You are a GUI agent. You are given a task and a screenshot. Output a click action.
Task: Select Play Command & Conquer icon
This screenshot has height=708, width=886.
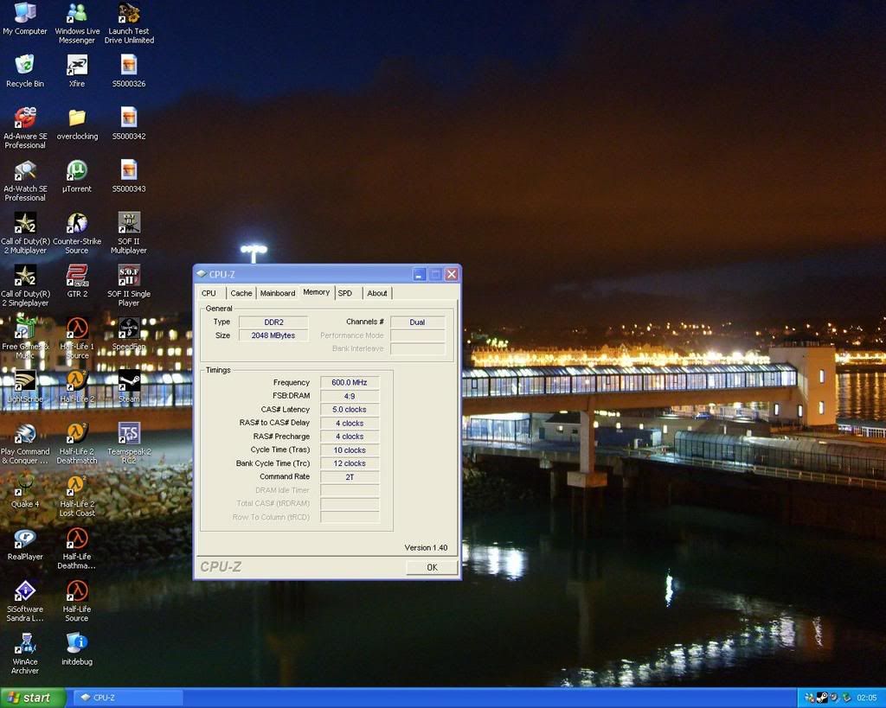click(x=25, y=443)
